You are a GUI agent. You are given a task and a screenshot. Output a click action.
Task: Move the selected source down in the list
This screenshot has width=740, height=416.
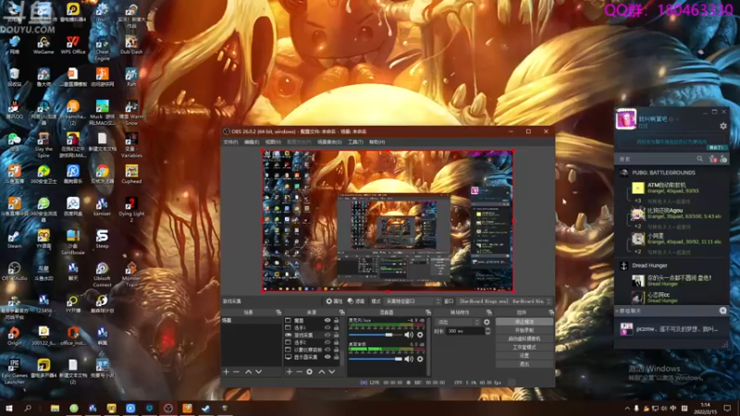coord(332,372)
